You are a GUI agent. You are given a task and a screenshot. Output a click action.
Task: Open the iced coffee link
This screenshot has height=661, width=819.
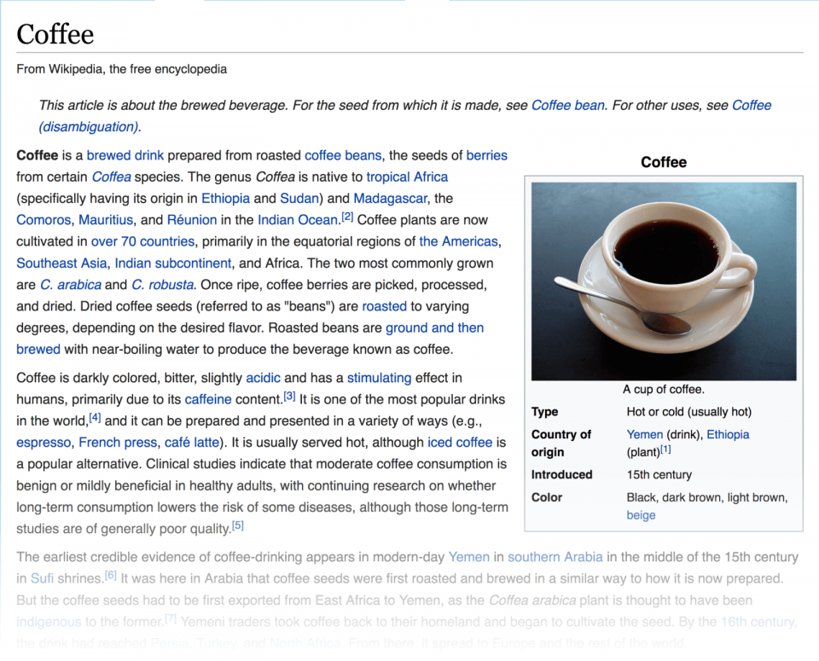tap(460, 443)
